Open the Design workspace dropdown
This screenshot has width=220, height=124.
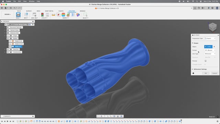8,14
